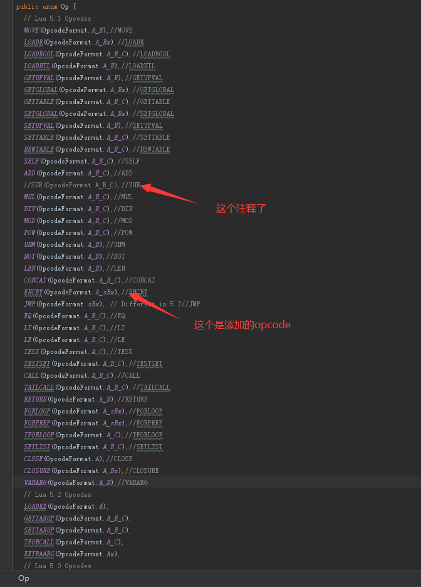Click the LOADKX enum constant

pyautogui.click(x=35, y=507)
